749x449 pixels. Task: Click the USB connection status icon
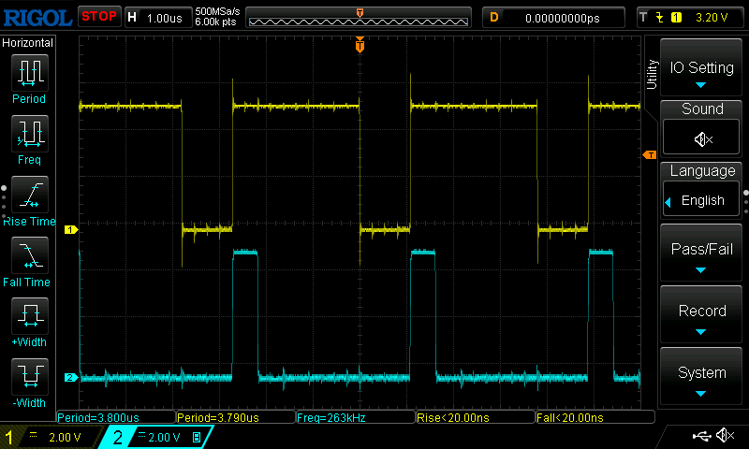[x=701, y=436]
